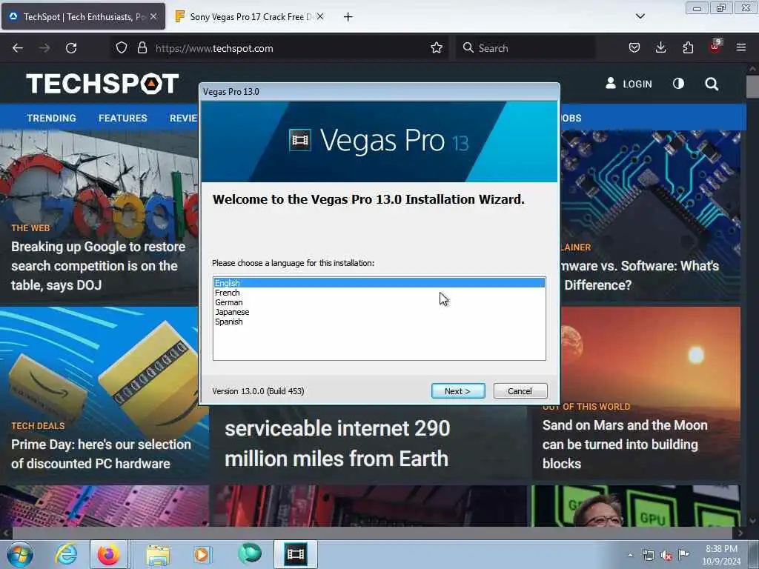Screen dimensions: 759x569
Task: Select English in the language list
Action: [379, 283]
